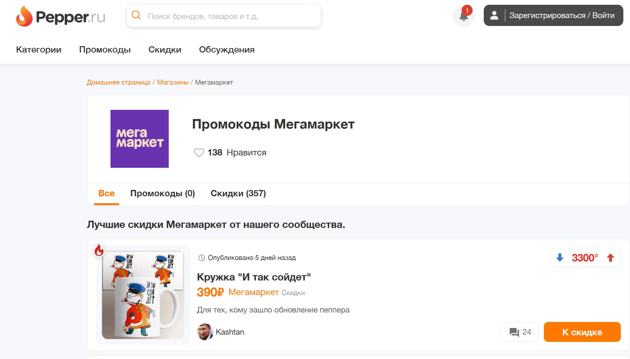630x359 pixels.
Task: Open the 24 comments on the mug deal
Action: coord(519,332)
